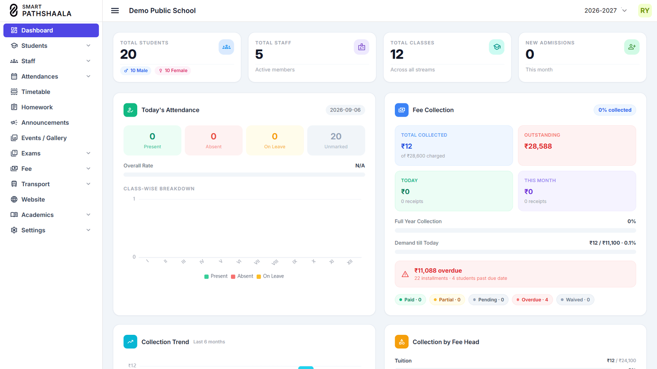Viewport: 657px width, 369px height.
Task: Expand the Fee menu chevron
Action: coord(89,169)
